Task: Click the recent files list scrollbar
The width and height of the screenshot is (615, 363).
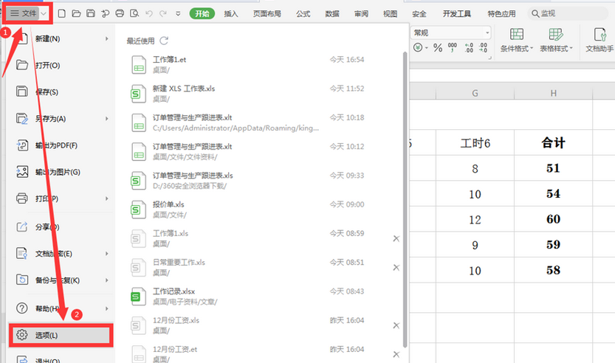Action: (x=405, y=199)
